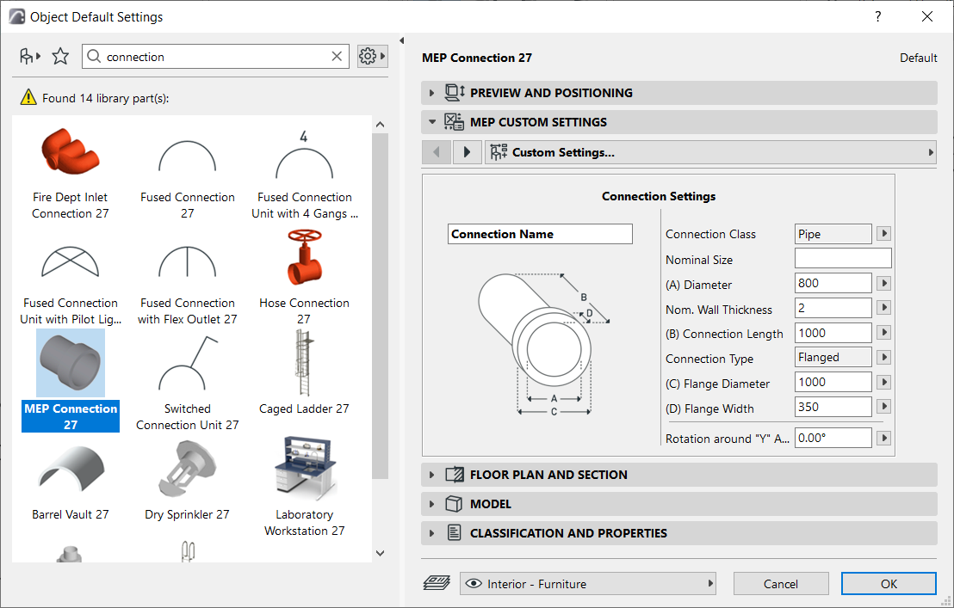Click the MEP Custom Settings icon
This screenshot has width=954, height=608.
pyautogui.click(x=454, y=122)
